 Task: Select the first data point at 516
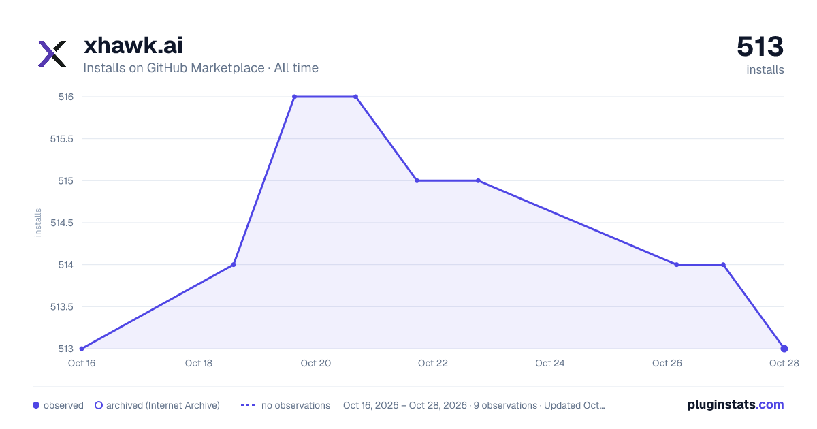click(x=294, y=97)
